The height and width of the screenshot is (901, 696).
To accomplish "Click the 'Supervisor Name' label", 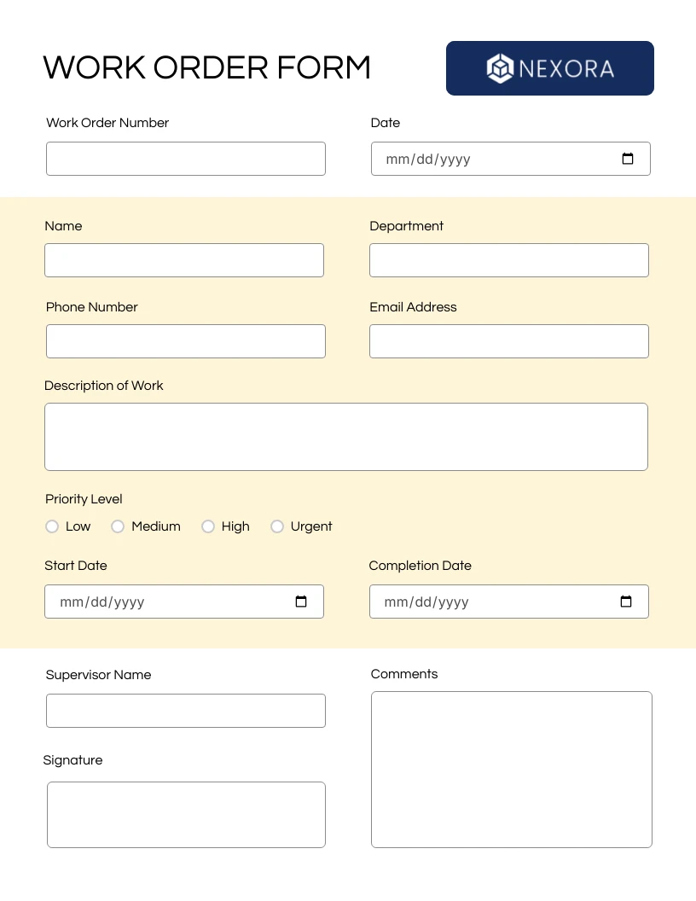I will 98,675.
